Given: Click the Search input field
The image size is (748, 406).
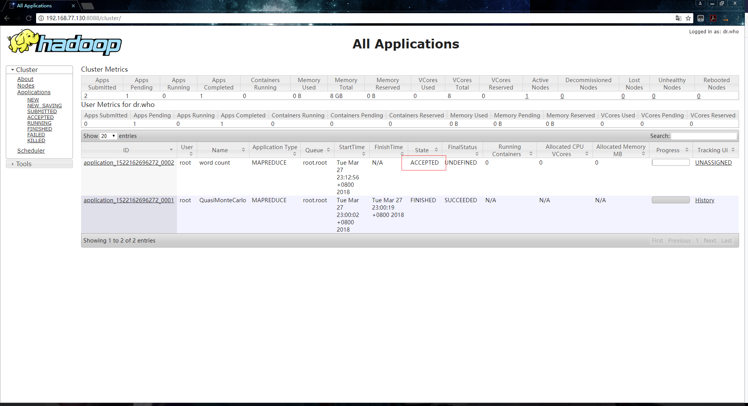Looking at the screenshot, I should pyautogui.click(x=704, y=136).
